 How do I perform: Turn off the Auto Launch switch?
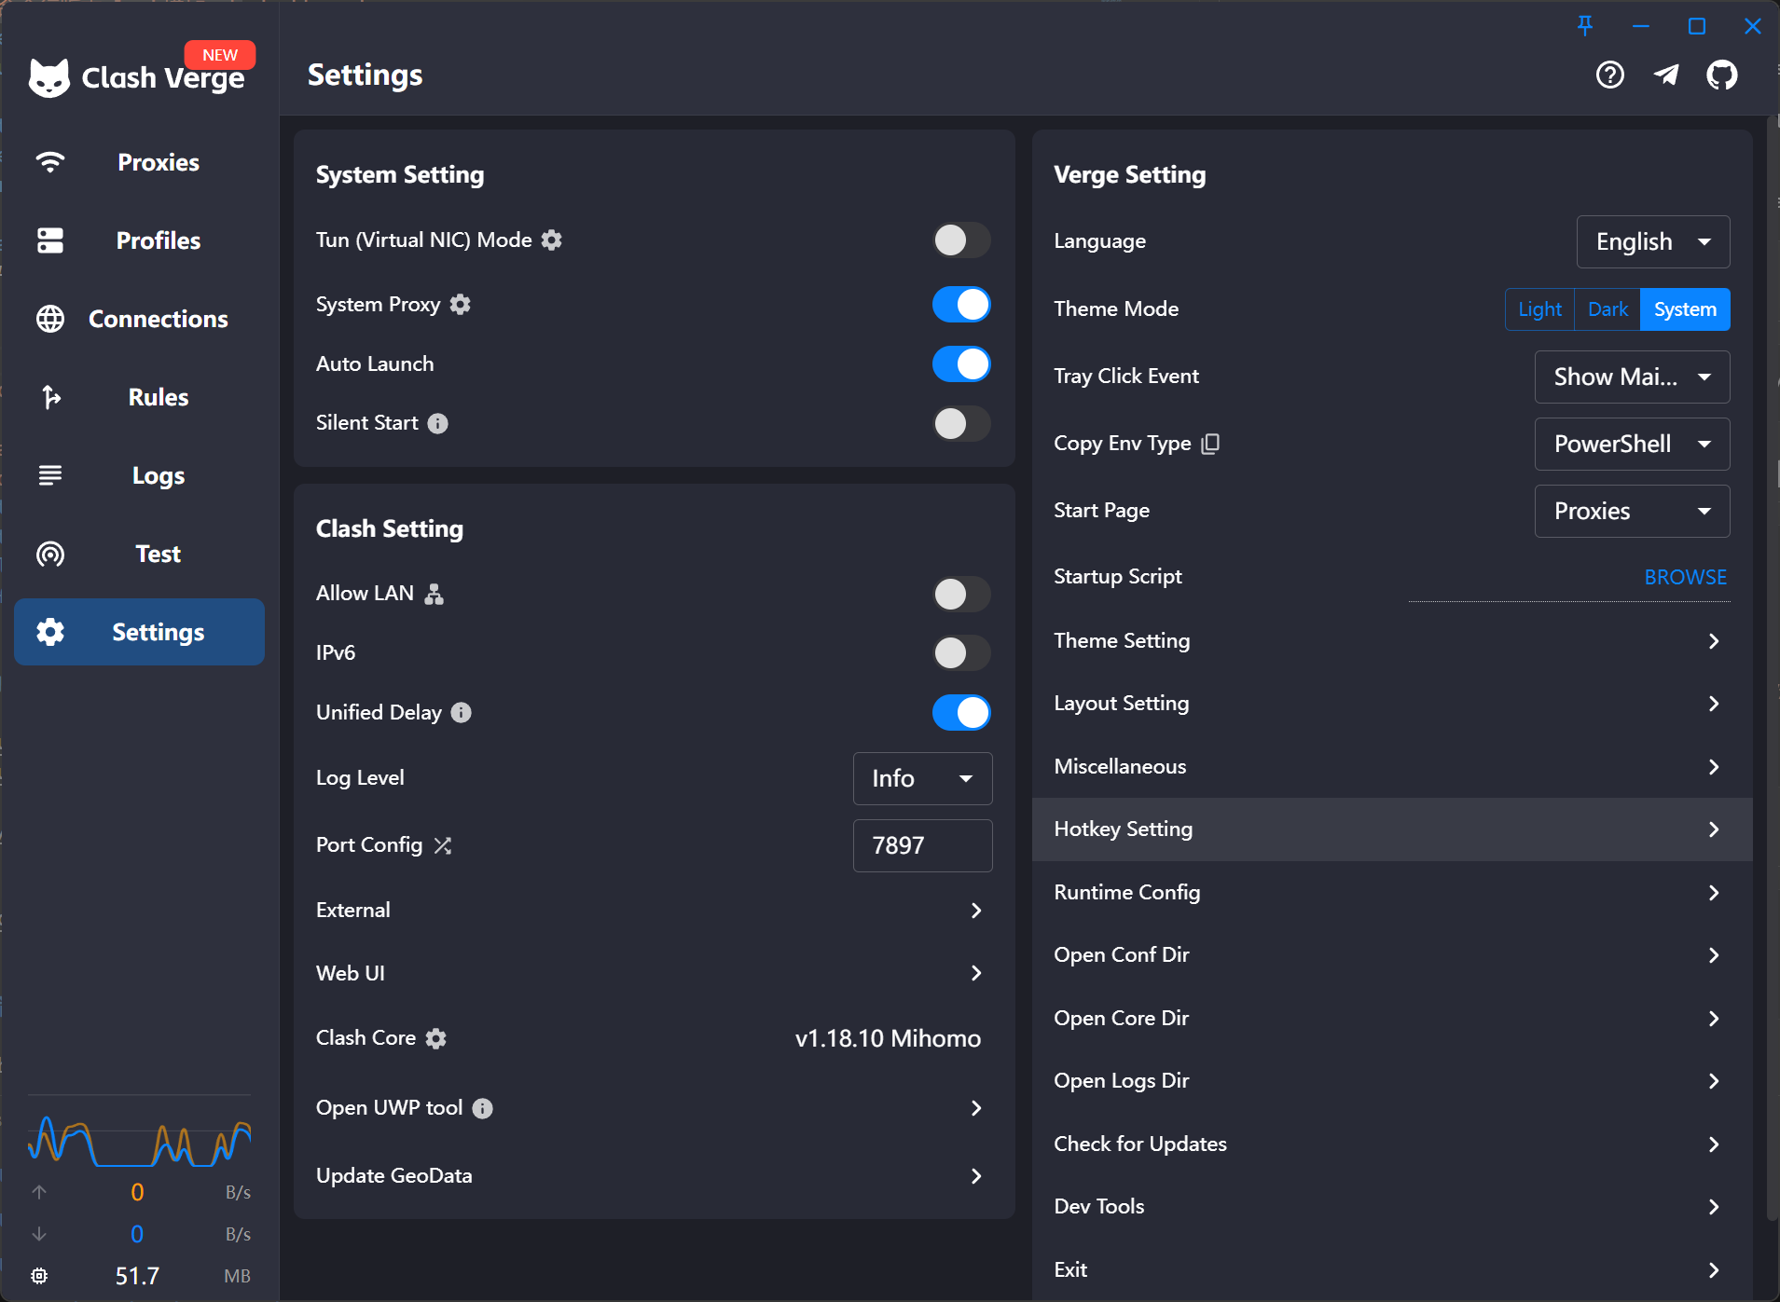tap(961, 364)
